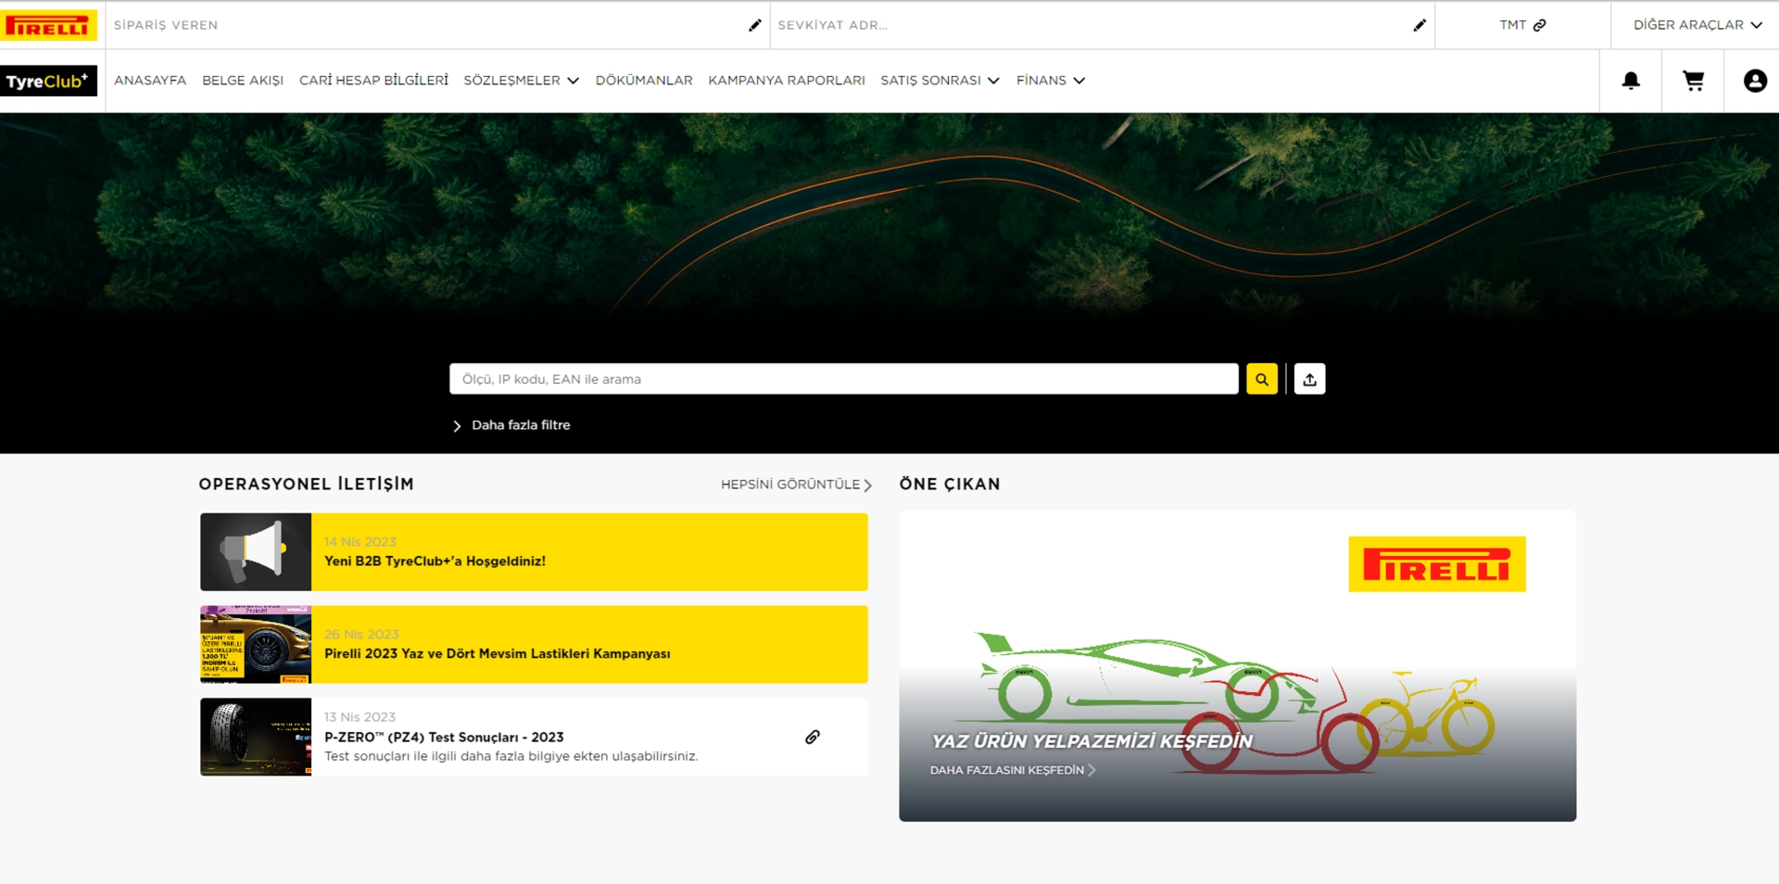Open the megaphone announcement thumbnail

[256, 552]
